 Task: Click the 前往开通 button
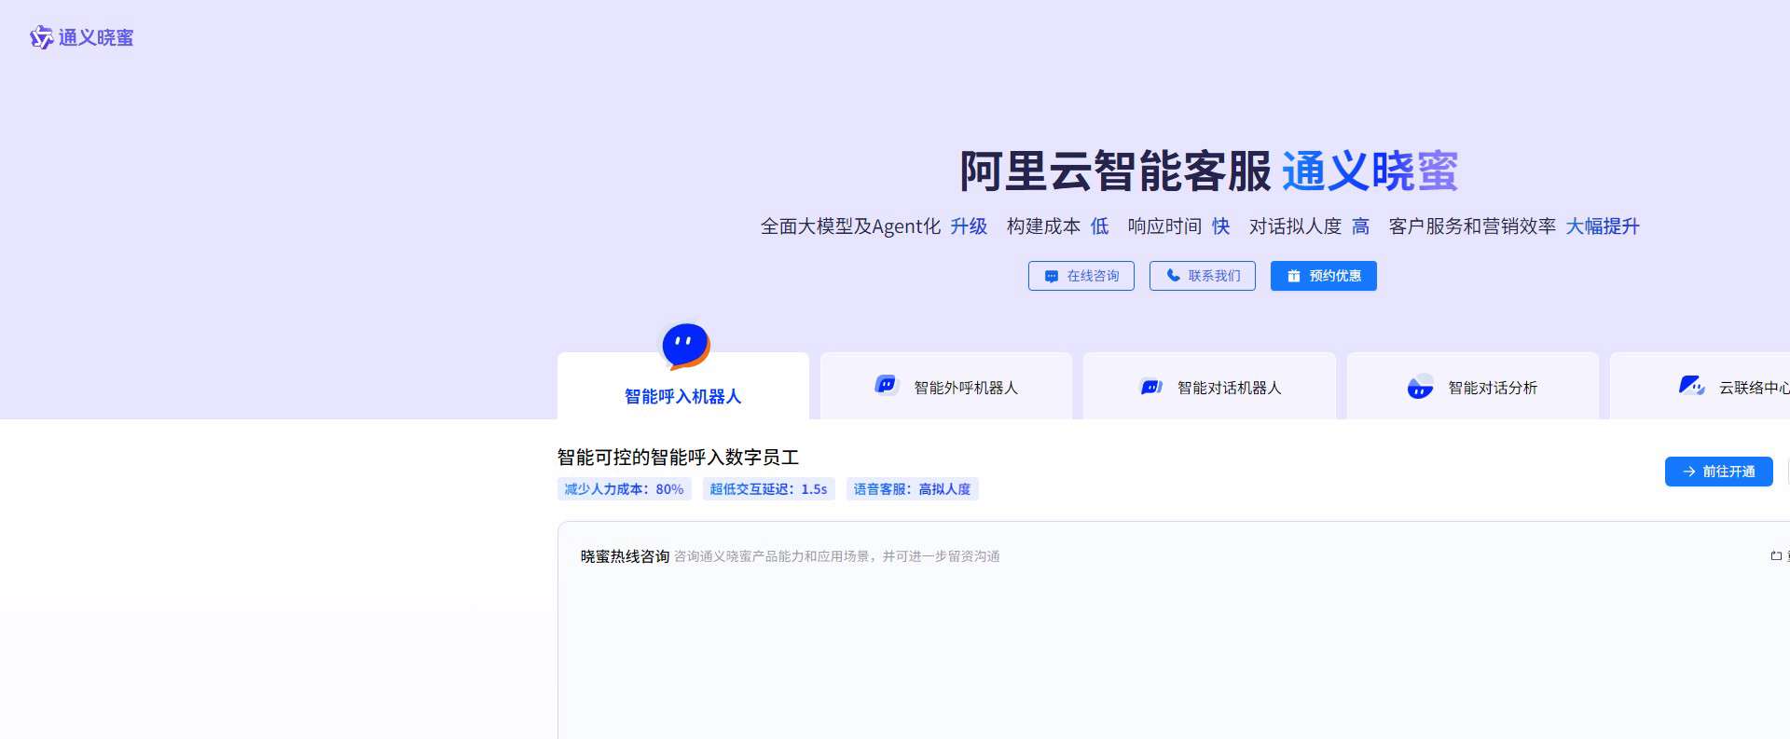click(1719, 472)
